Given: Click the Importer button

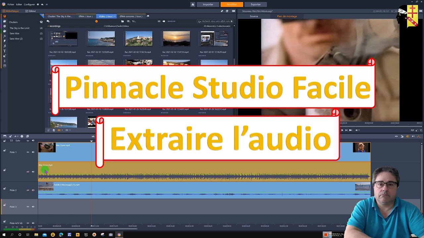Looking at the screenshot, I should pos(208,4).
